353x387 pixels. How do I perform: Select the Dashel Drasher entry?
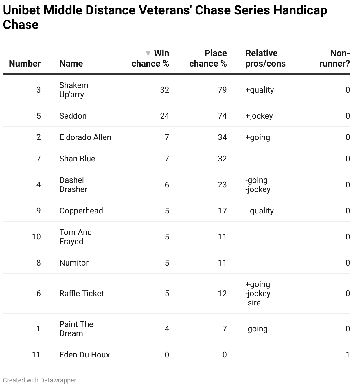[x=73, y=185]
